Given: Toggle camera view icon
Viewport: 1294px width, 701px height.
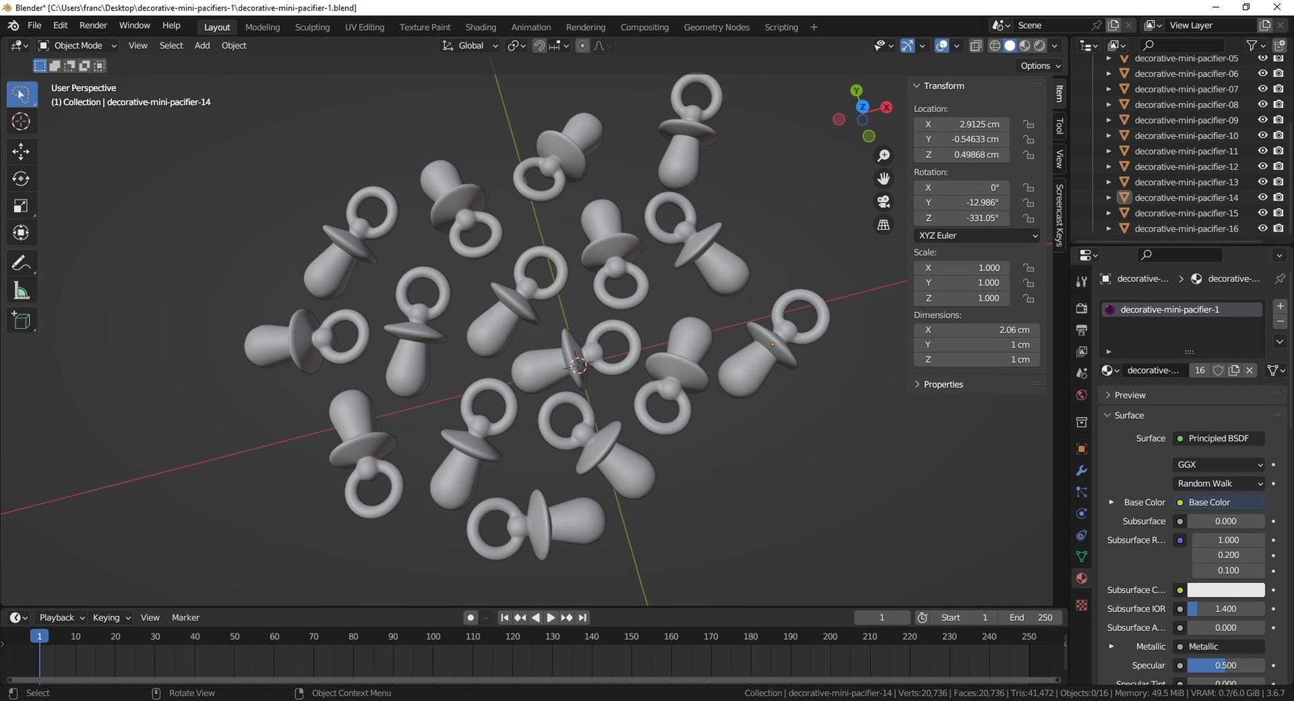Looking at the screenshot, I should pyautogui.click(x=883, y=202).
